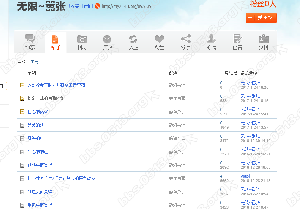
Task: Open the 粉丝 heart icon
Action: click(159, 39)
